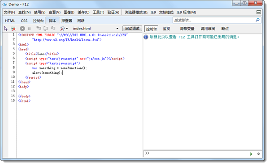This screenshot has height=165, width=269.
Task: Click the <title>Demo</title> line
Action: [x=42, y=54]
